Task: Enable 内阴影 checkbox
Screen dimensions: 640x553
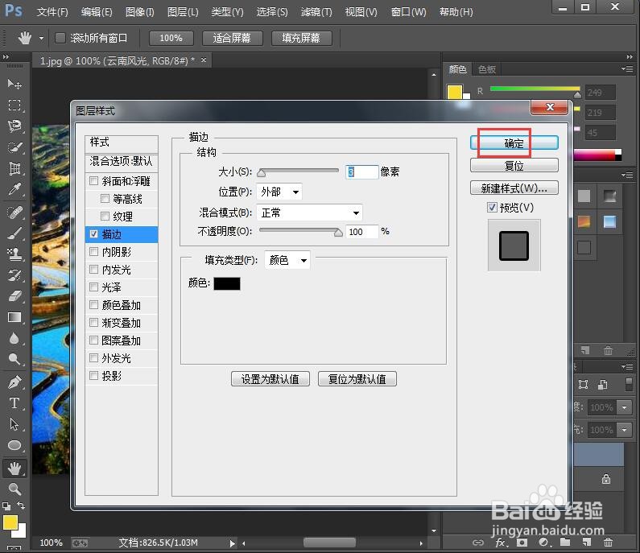Action: tap(94, 251)
